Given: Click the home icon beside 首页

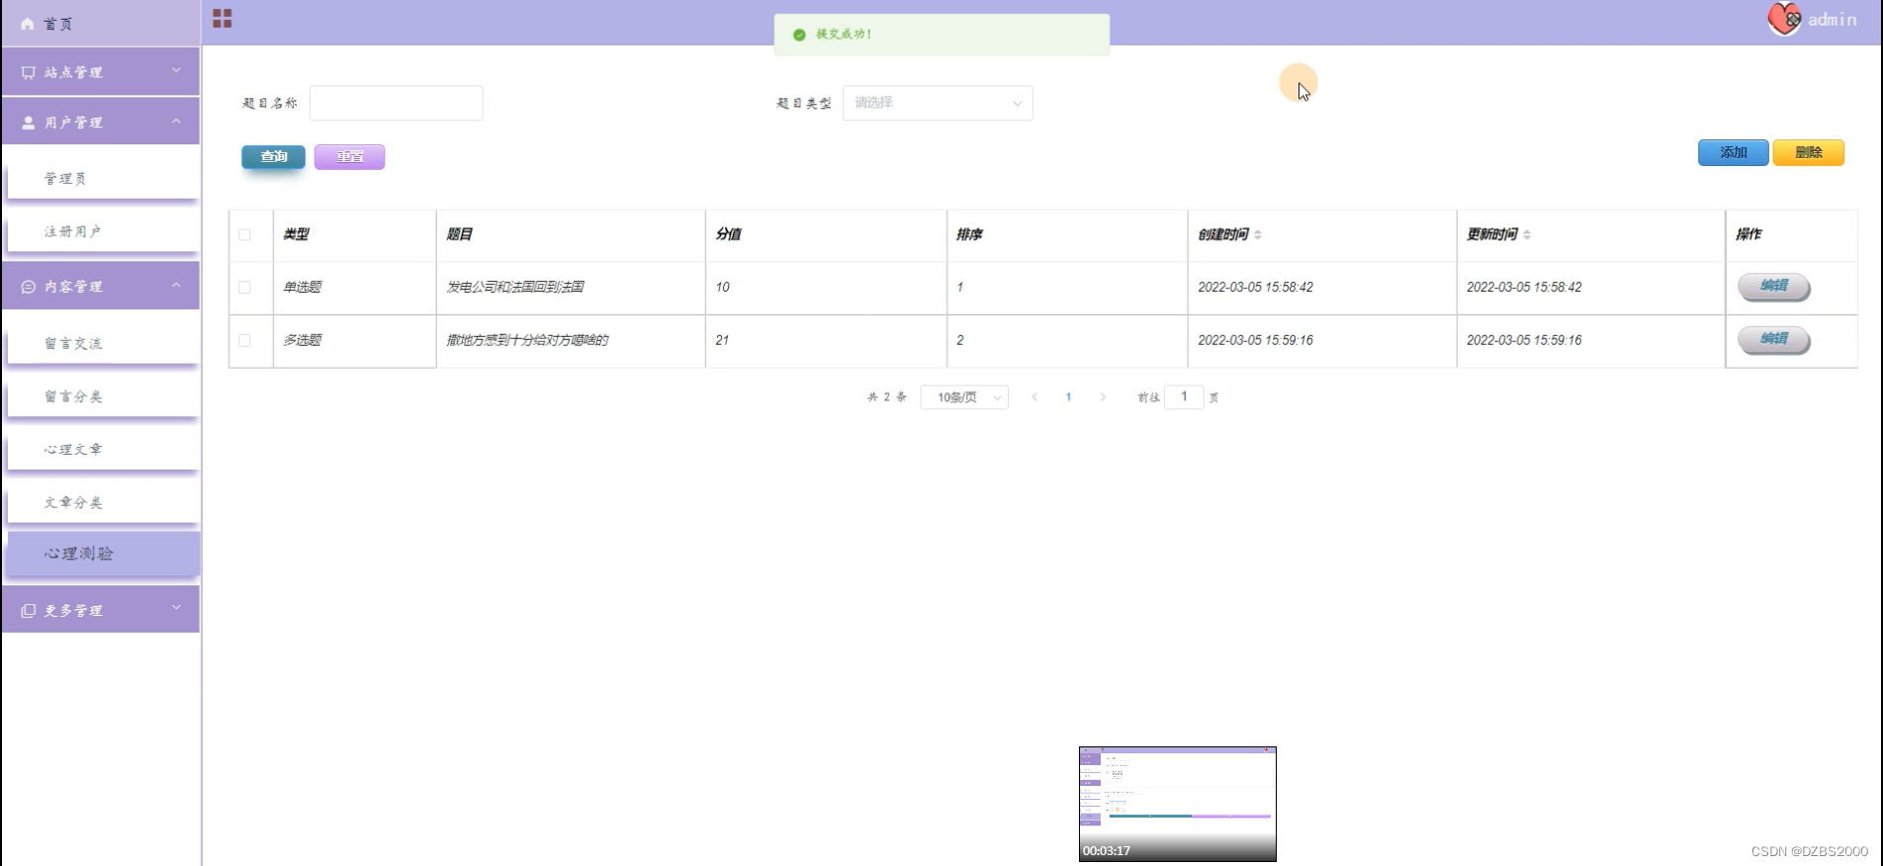Looking at the screenshot, I should [x=28, y=24].
